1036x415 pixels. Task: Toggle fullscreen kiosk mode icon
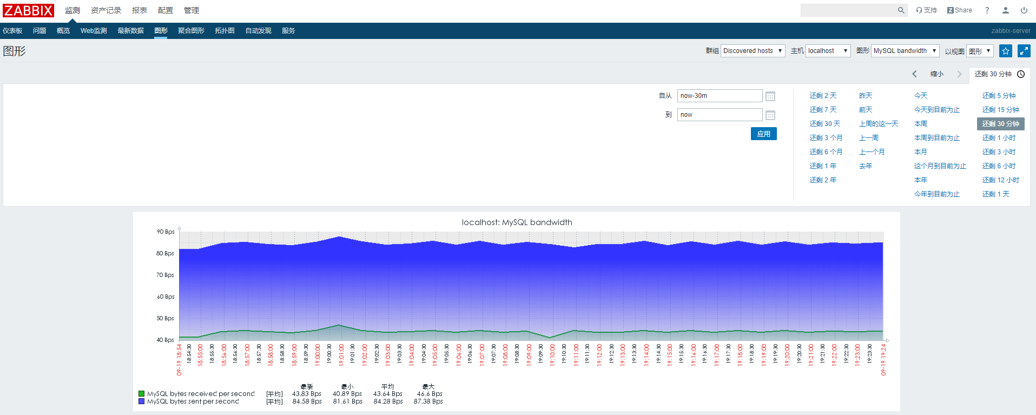(x=1024, y=51)
